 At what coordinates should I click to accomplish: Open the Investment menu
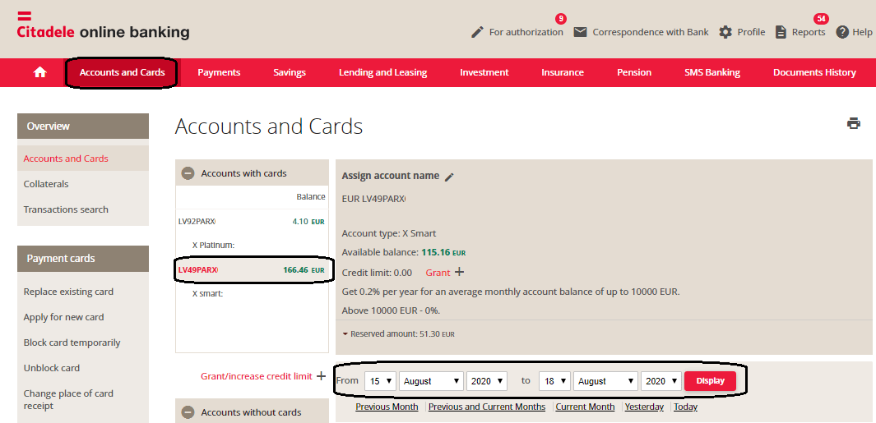point(484,72)
